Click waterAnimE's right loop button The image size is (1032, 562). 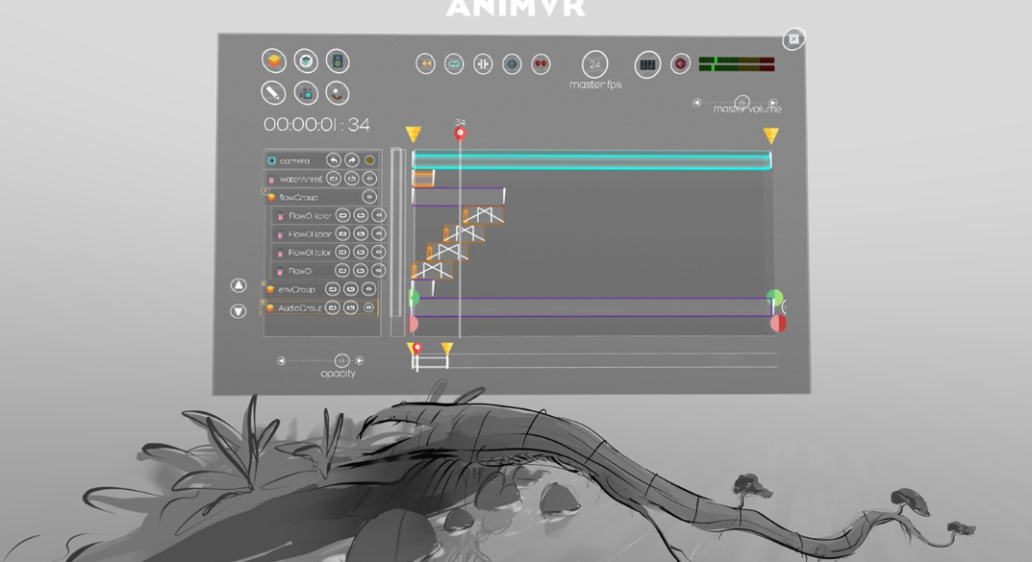point(352,179)
